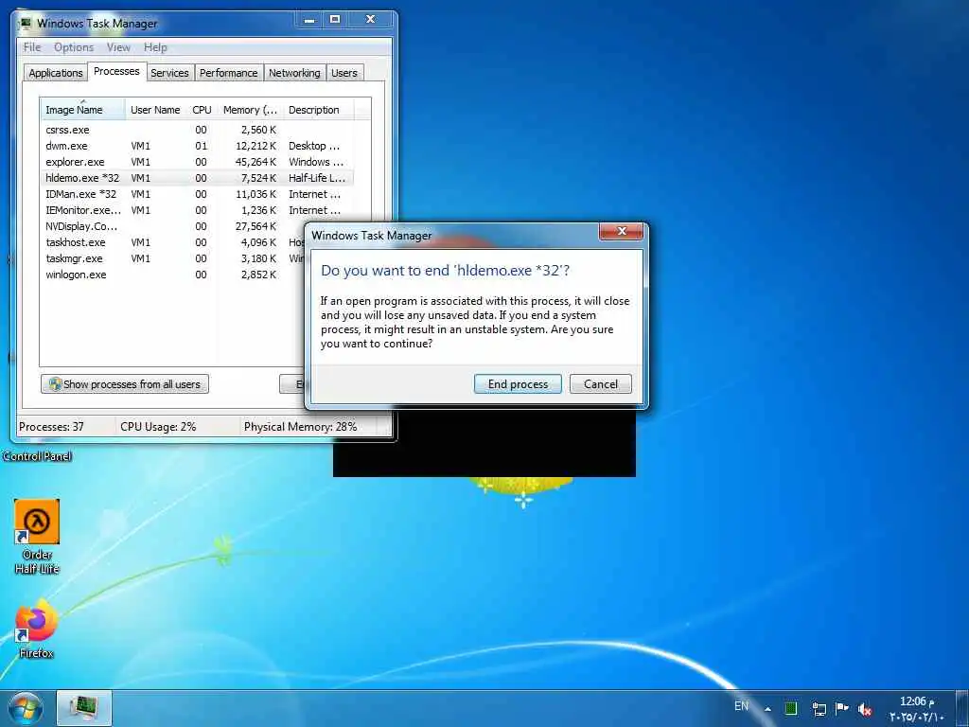Click the Physical Memory: 28% status entry

click(x=300, y=427)
